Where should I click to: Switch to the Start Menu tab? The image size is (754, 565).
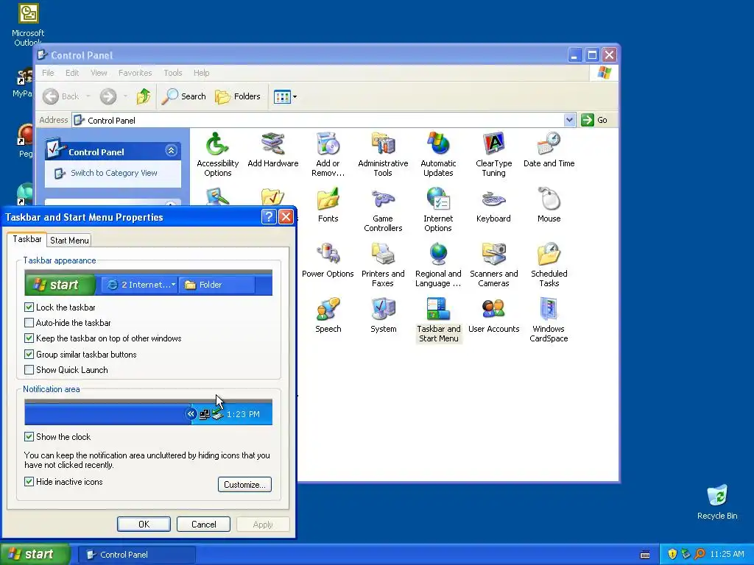click(69, 241)
